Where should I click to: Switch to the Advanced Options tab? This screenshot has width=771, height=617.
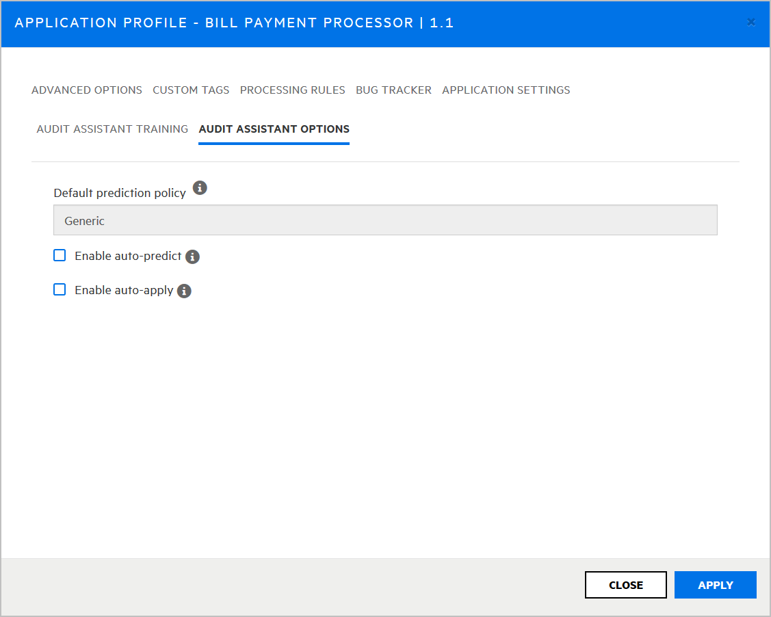coord(87,90)
